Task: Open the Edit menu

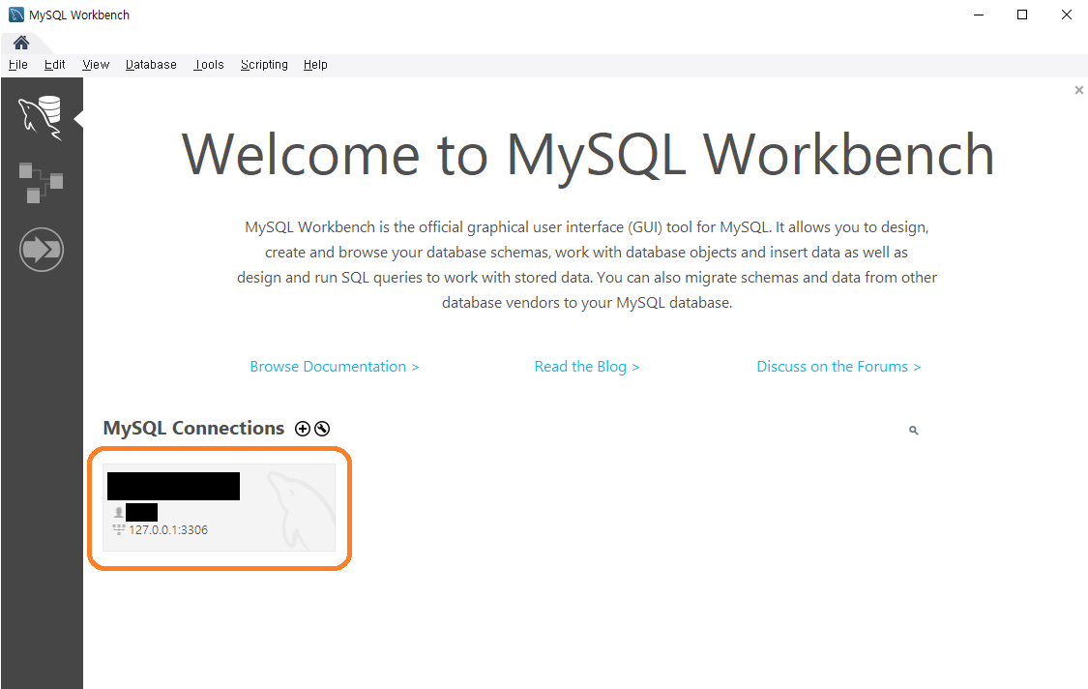Action: [x=55, y=65]
